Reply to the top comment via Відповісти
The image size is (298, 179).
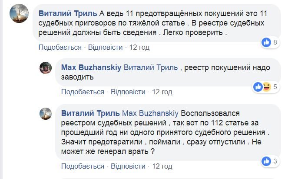click(105, 47)
